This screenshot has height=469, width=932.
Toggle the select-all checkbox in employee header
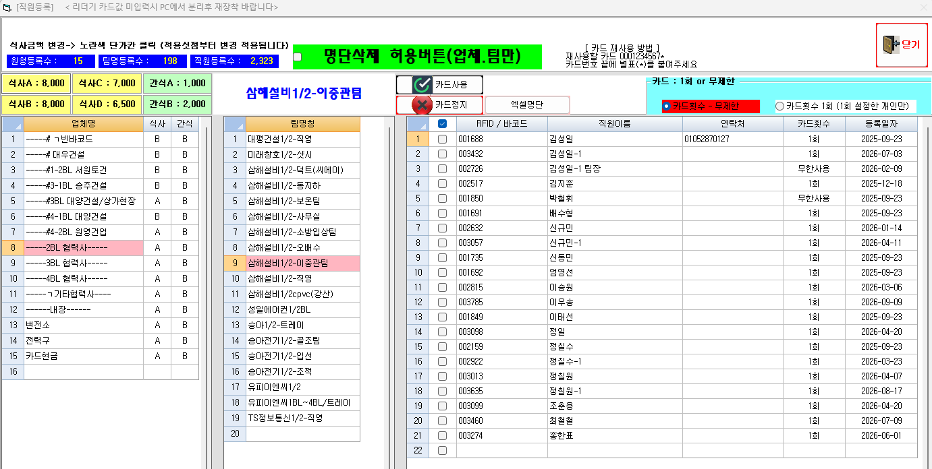coord(443,124)
